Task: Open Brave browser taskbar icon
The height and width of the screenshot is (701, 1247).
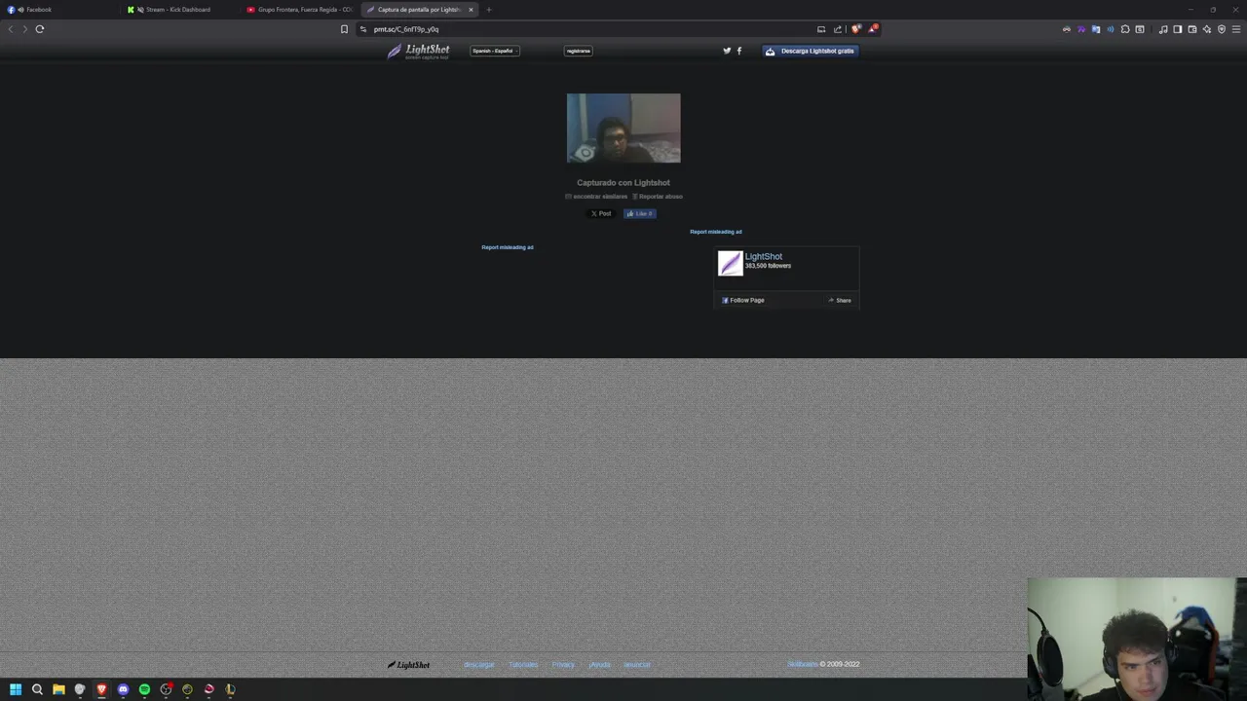Action: click(101, 689)
